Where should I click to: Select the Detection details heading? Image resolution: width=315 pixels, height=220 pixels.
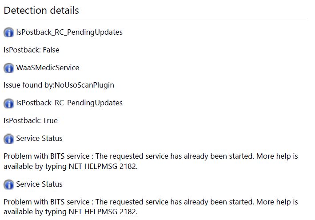pos(41,11)
